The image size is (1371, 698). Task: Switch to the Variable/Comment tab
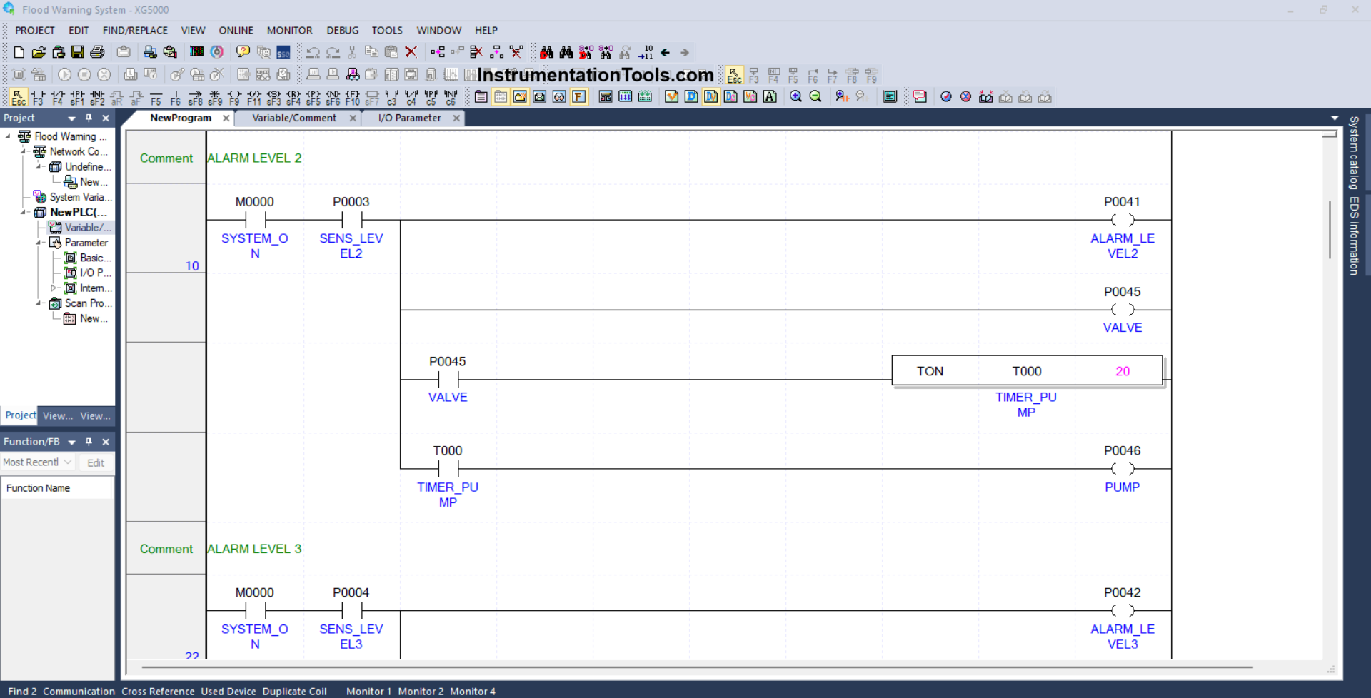[x=294, y=118]
